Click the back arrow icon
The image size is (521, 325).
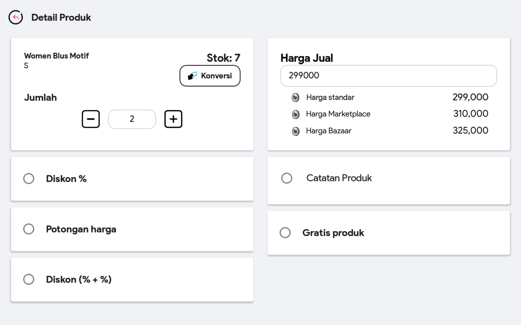(16, 17)
